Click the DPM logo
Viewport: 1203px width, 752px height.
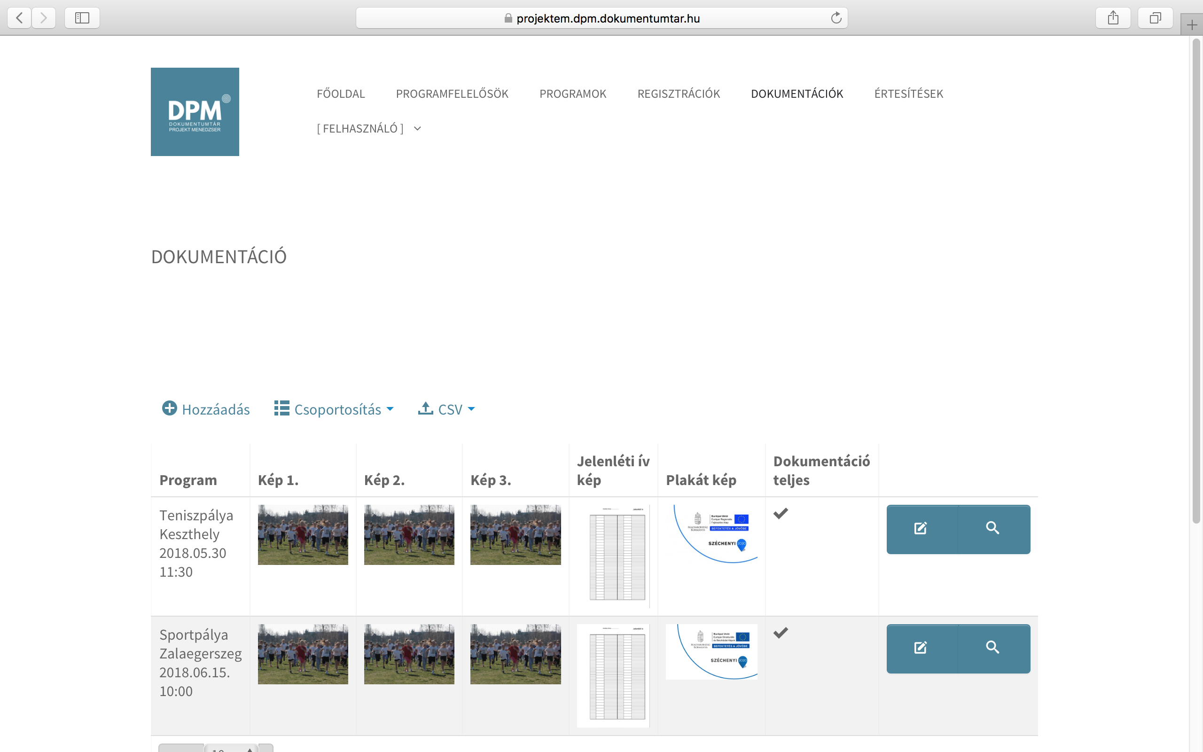click(x=195, y=112)
